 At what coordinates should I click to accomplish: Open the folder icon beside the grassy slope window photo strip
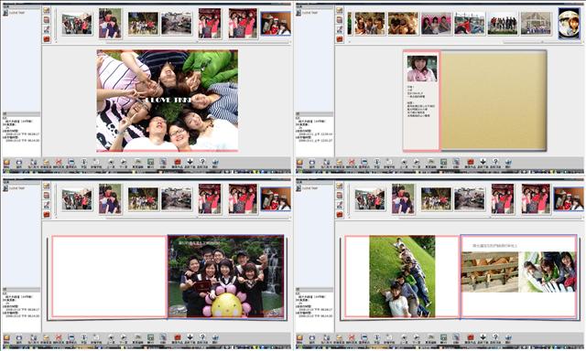click(340, 186)
